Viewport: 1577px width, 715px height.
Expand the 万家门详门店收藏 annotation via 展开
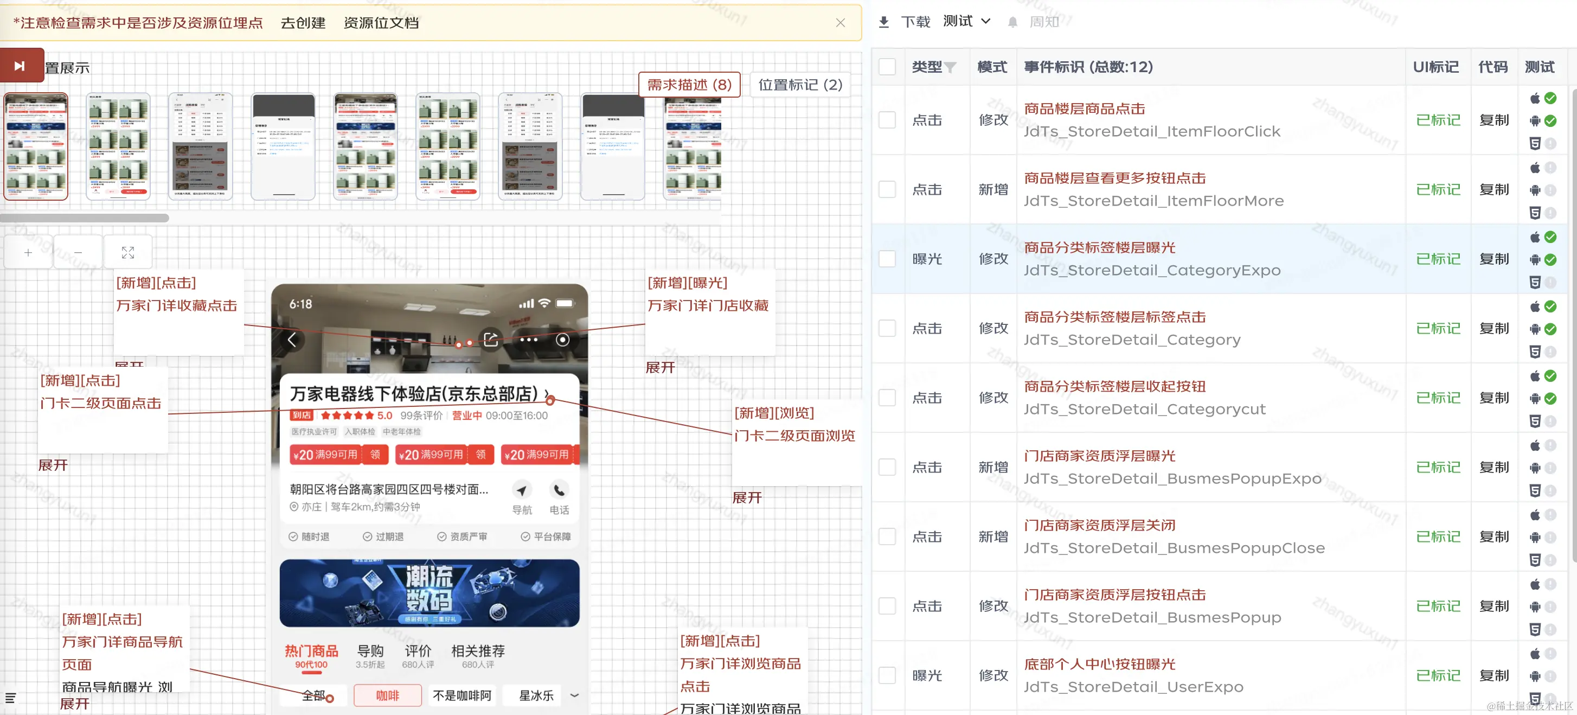tap(660, 367)
